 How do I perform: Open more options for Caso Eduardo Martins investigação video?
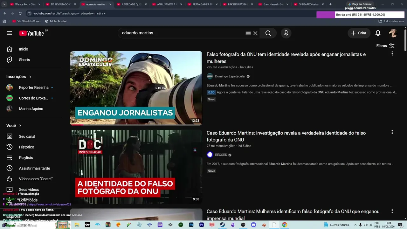(x=392, y=132)
